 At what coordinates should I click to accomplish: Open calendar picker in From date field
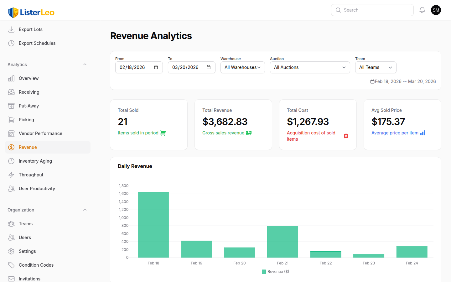click(x=156, y=67)
